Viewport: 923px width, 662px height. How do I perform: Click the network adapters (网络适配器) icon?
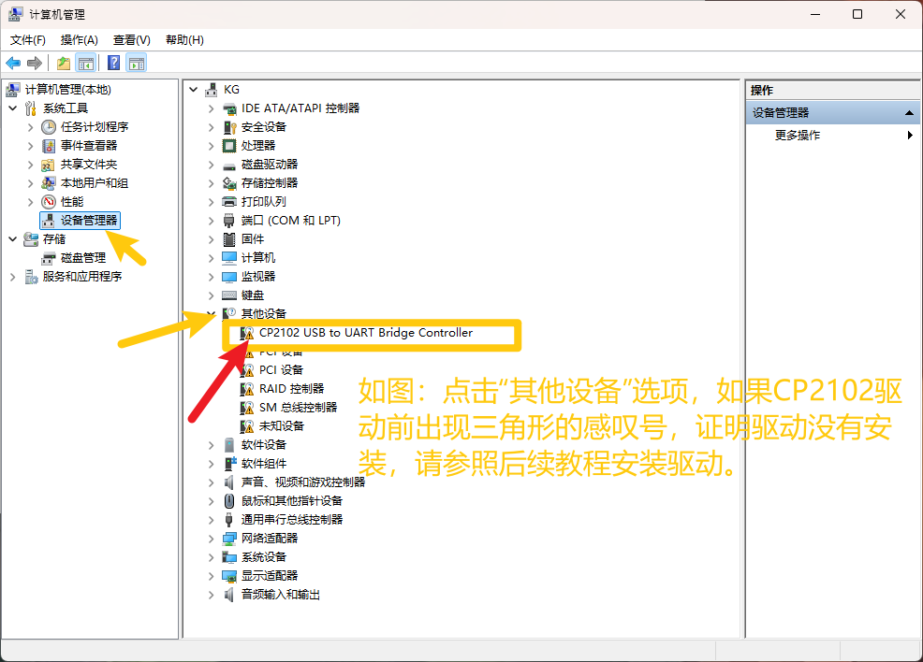pos(229,539)
